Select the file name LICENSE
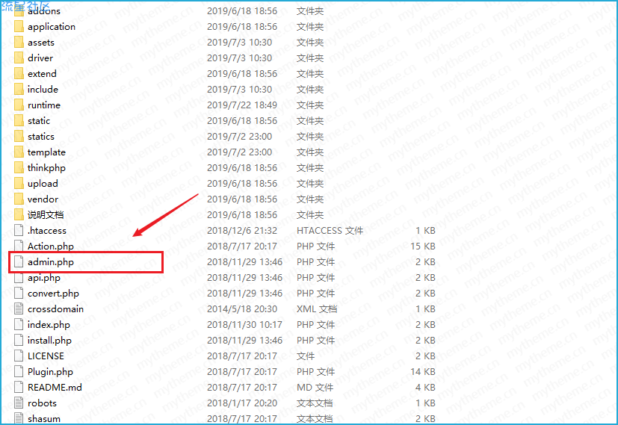Screen dimensions: 618x425 coord(46,356)
